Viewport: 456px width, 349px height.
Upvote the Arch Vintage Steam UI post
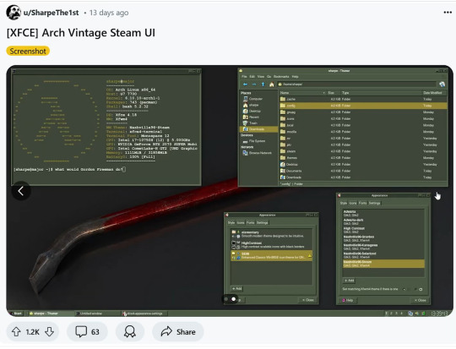[16, 331]
